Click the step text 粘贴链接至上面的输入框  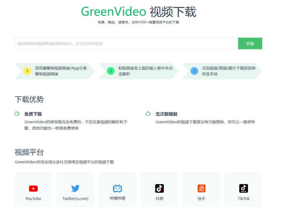tap(145, 68)
